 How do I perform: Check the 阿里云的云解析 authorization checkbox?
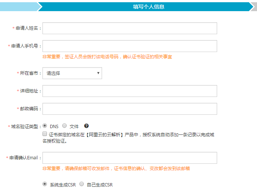[45, 134]
